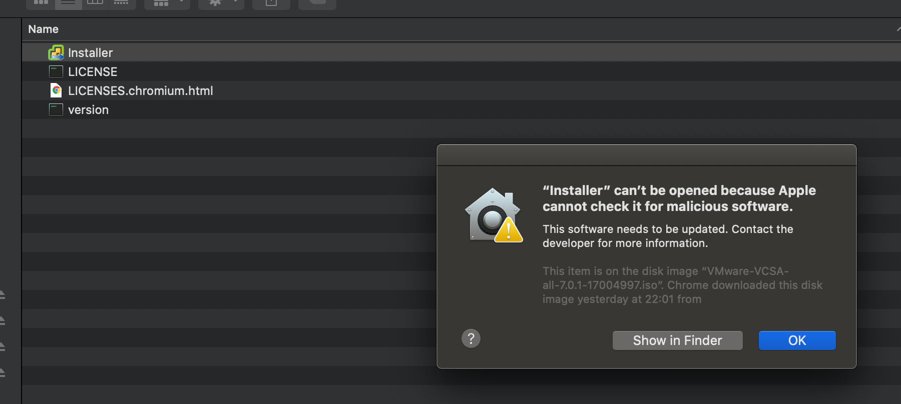Select the version file

tap(88, 109)
